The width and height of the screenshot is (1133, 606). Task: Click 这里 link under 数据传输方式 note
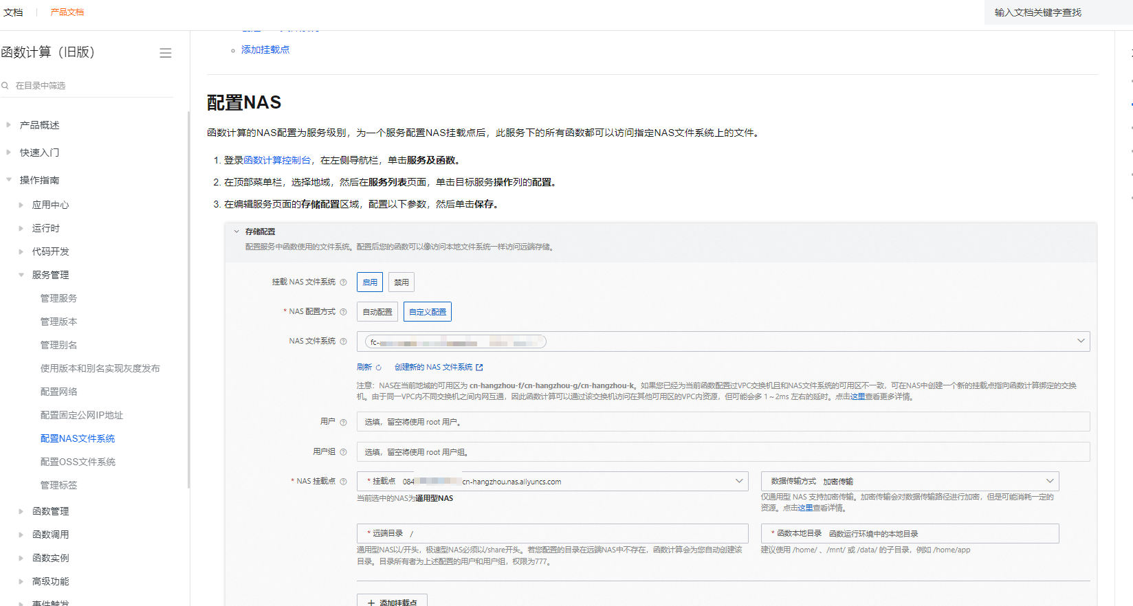[x=805, y=508]
